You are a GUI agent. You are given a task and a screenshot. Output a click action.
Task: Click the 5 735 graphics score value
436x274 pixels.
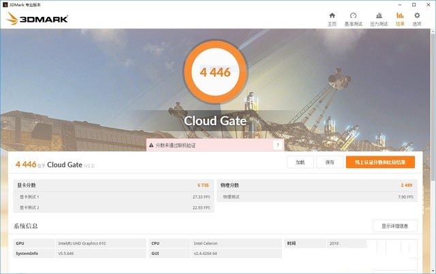click(x=203, y=185)
